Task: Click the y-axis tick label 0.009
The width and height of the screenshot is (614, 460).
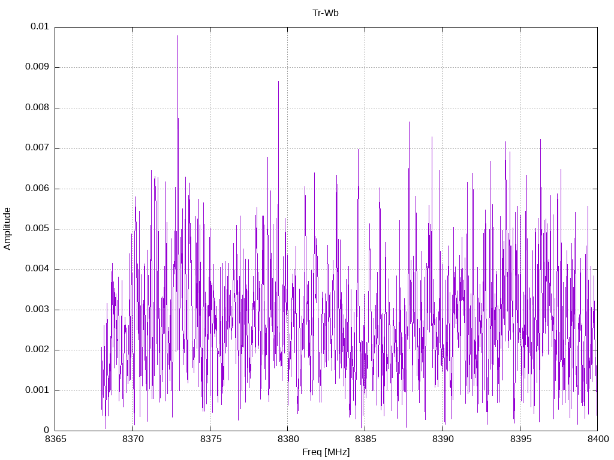Action: pyautogui.click(x=37, y=67)
